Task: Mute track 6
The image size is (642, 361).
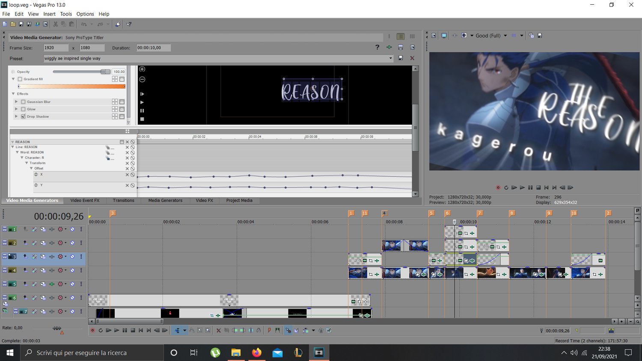Action: pos(72,298)
